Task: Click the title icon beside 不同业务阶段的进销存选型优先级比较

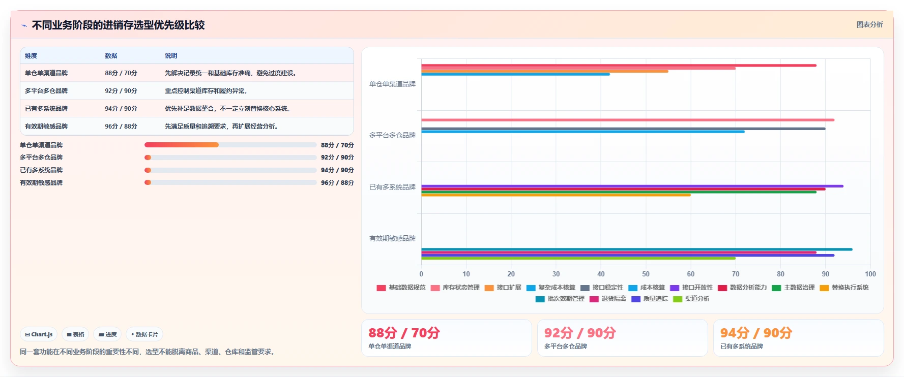Action: 24,25
